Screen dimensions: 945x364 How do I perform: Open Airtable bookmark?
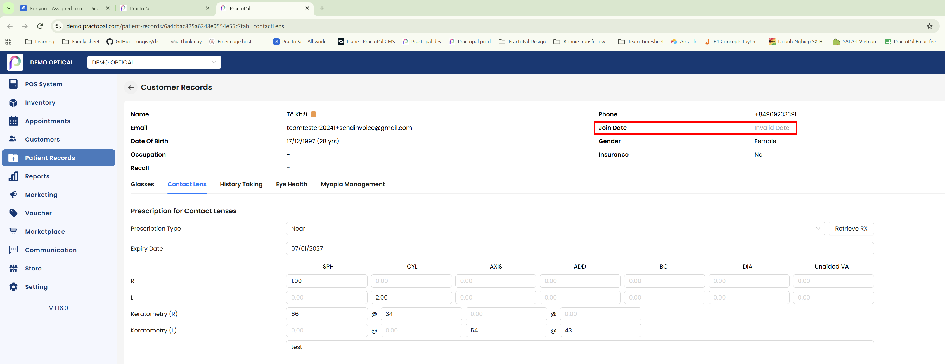click(x=684, y=41)
